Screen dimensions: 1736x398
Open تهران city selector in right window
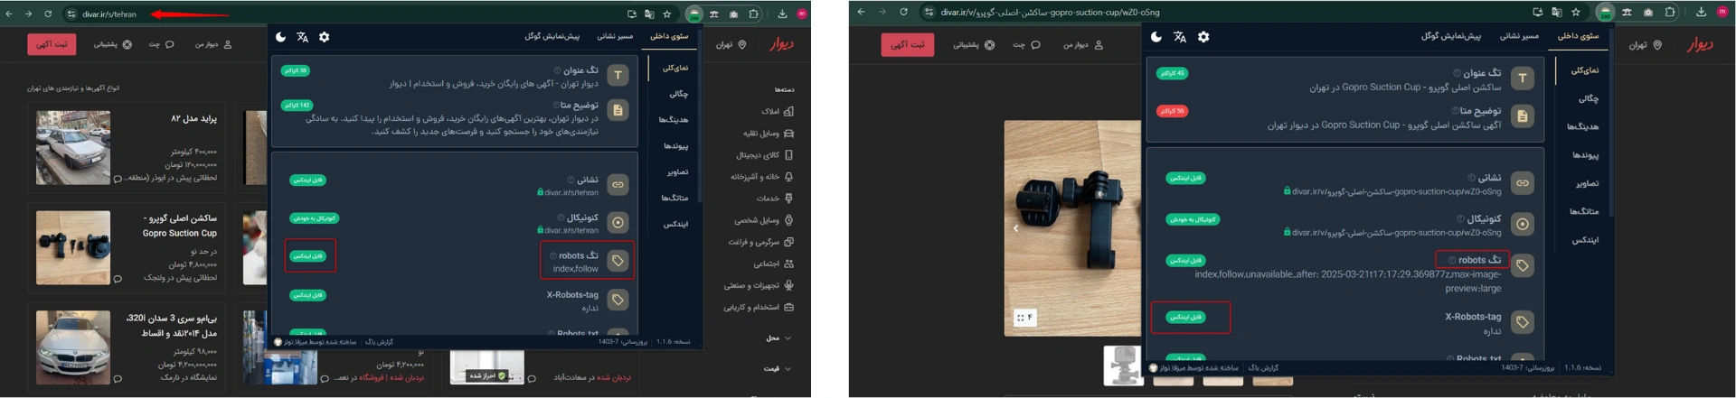1646,45
